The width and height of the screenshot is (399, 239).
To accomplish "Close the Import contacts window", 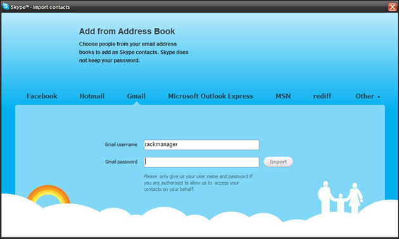I will (x=392, y=7).
